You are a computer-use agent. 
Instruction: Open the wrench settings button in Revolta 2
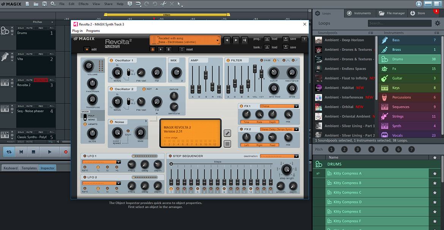(x=227, y=133)
